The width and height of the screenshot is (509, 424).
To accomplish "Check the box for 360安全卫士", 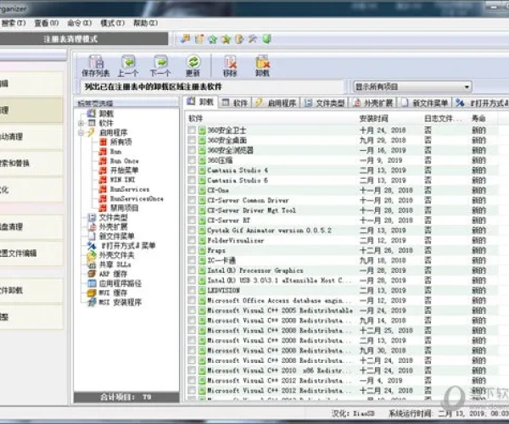I will pos(192,130).
